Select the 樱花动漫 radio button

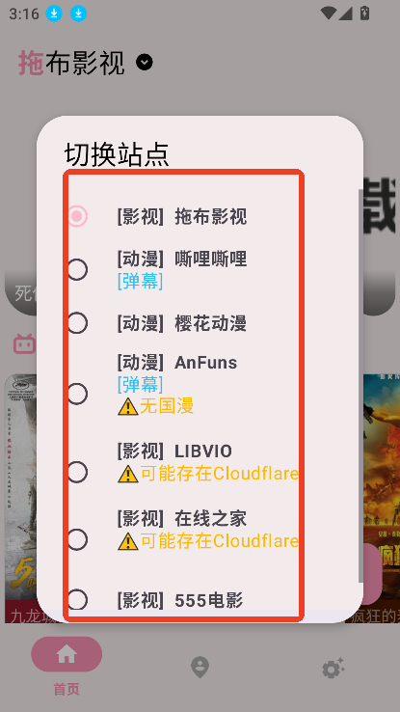[77, 323]
